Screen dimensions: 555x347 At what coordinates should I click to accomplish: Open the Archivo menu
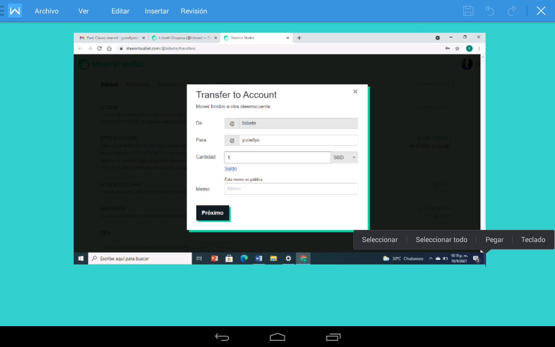pyautogui.click(x=46, y=11)
